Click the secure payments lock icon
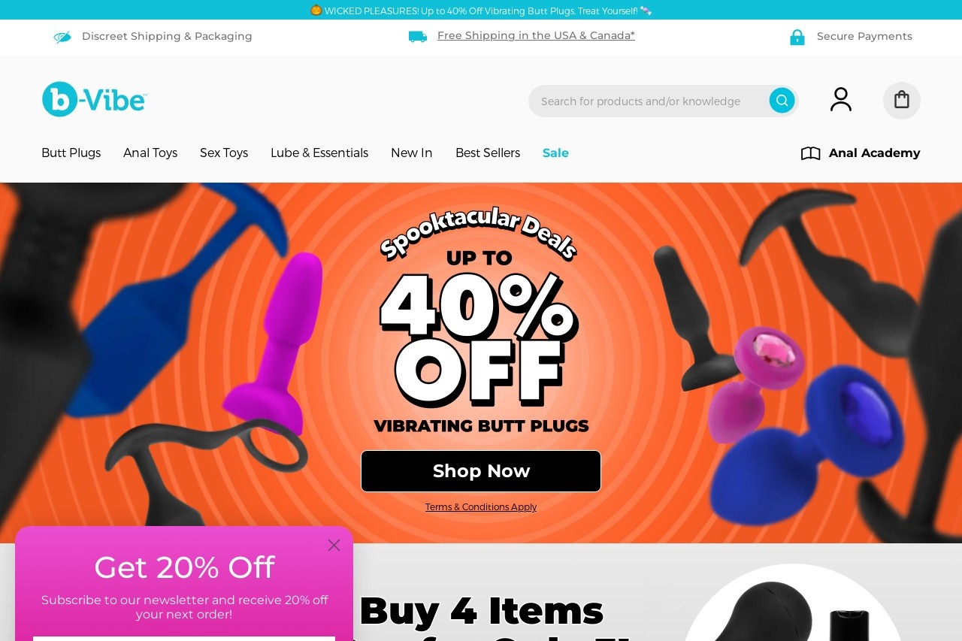This screenshot has height=641, width=962. click(x=797, y=37)
